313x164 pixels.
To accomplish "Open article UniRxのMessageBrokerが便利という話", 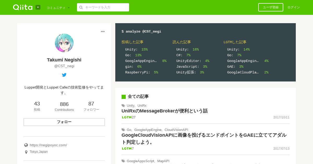I will 165,111.
